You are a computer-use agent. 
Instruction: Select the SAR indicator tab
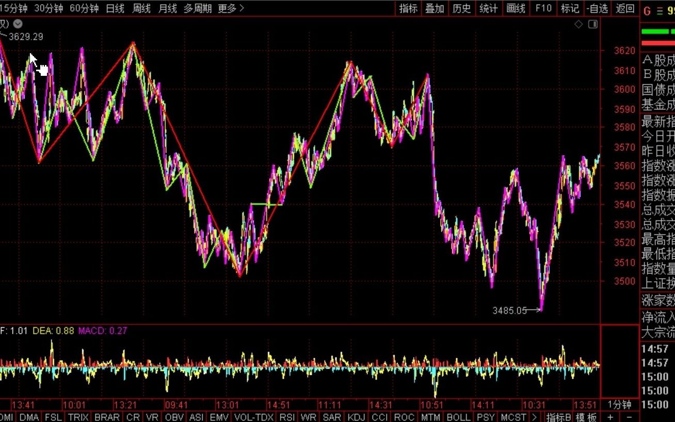click(332, 417)
